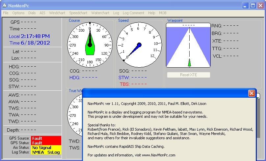Open the File menu
This screenshot has height=161, width=266.
click(6, 13)
